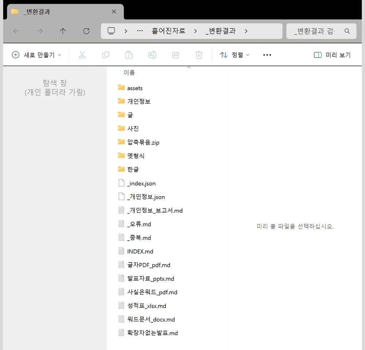Select the 압축묶음.zip folder
The height and width of the screenshot is (350, 365).
(138, 142)
